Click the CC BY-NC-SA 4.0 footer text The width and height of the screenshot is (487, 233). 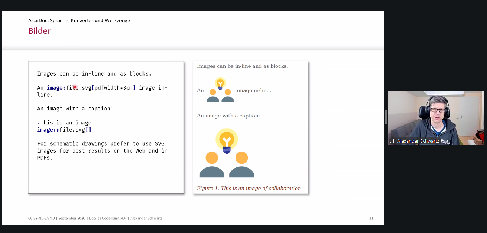pyautogui.click(x=42, y=218)
